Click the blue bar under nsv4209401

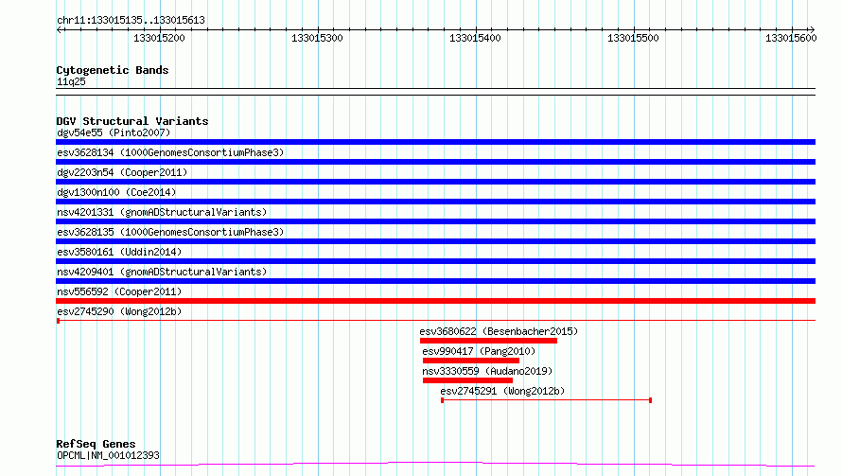tap(435, 281)
